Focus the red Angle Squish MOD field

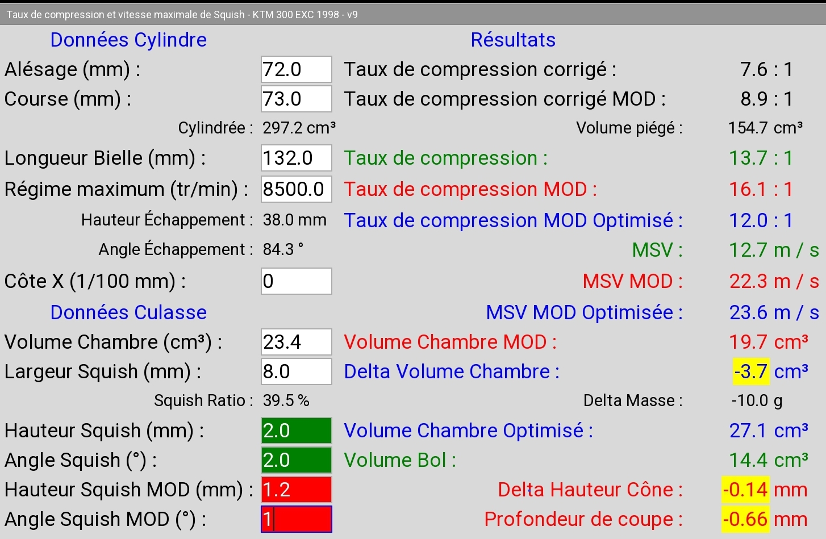(x=296, y=519)
